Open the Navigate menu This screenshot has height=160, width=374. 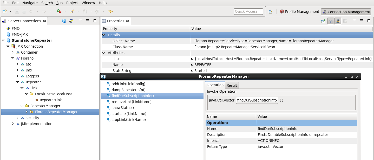pyautogui.click(x=30, y=3)
